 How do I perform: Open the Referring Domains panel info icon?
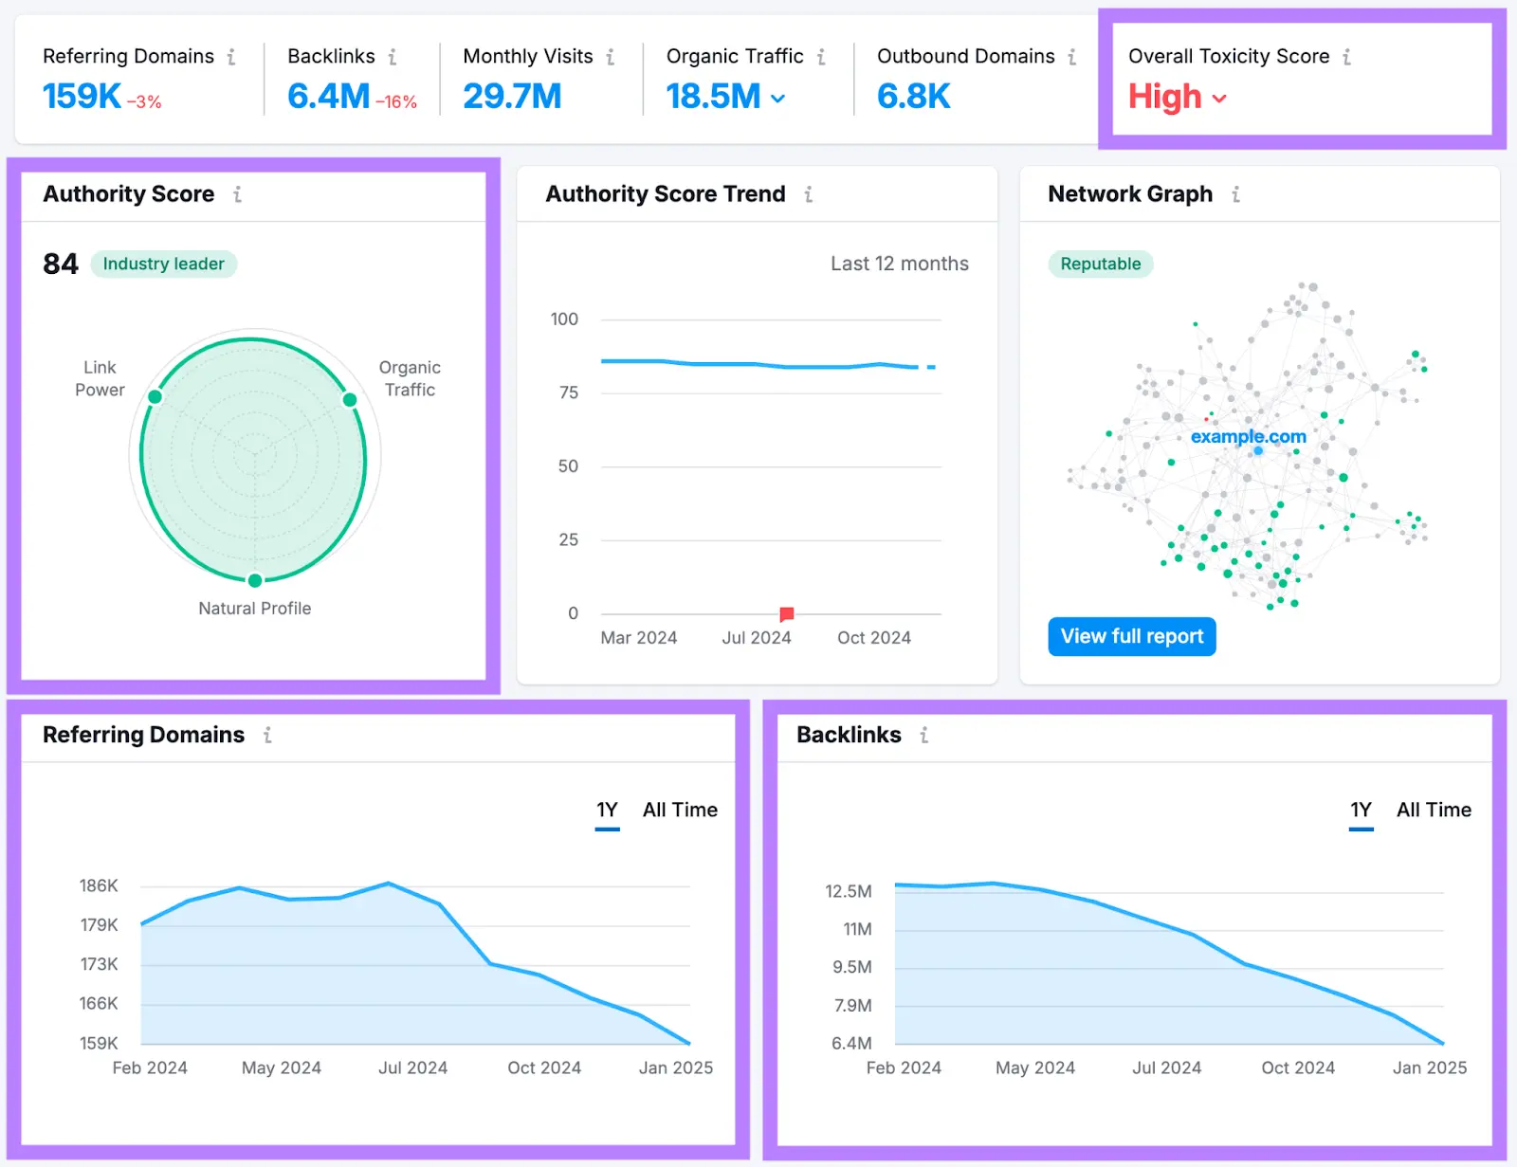point(268,735)
